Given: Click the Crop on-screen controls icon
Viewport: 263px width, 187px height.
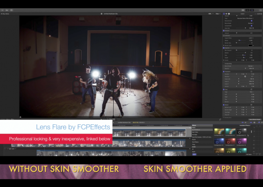Looking at the screenshot, I should tap(251, 89).
